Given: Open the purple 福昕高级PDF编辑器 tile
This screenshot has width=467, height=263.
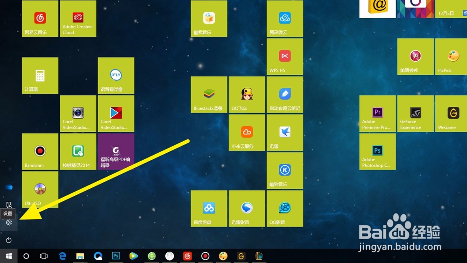Looking at the screenshot, I should [x=116, y=152].
